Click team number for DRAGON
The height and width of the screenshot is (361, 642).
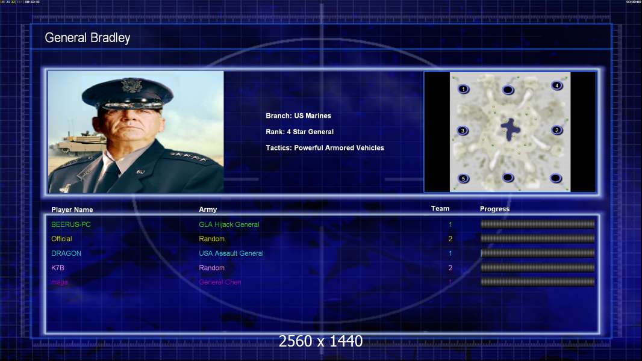[x=450, y=253]
